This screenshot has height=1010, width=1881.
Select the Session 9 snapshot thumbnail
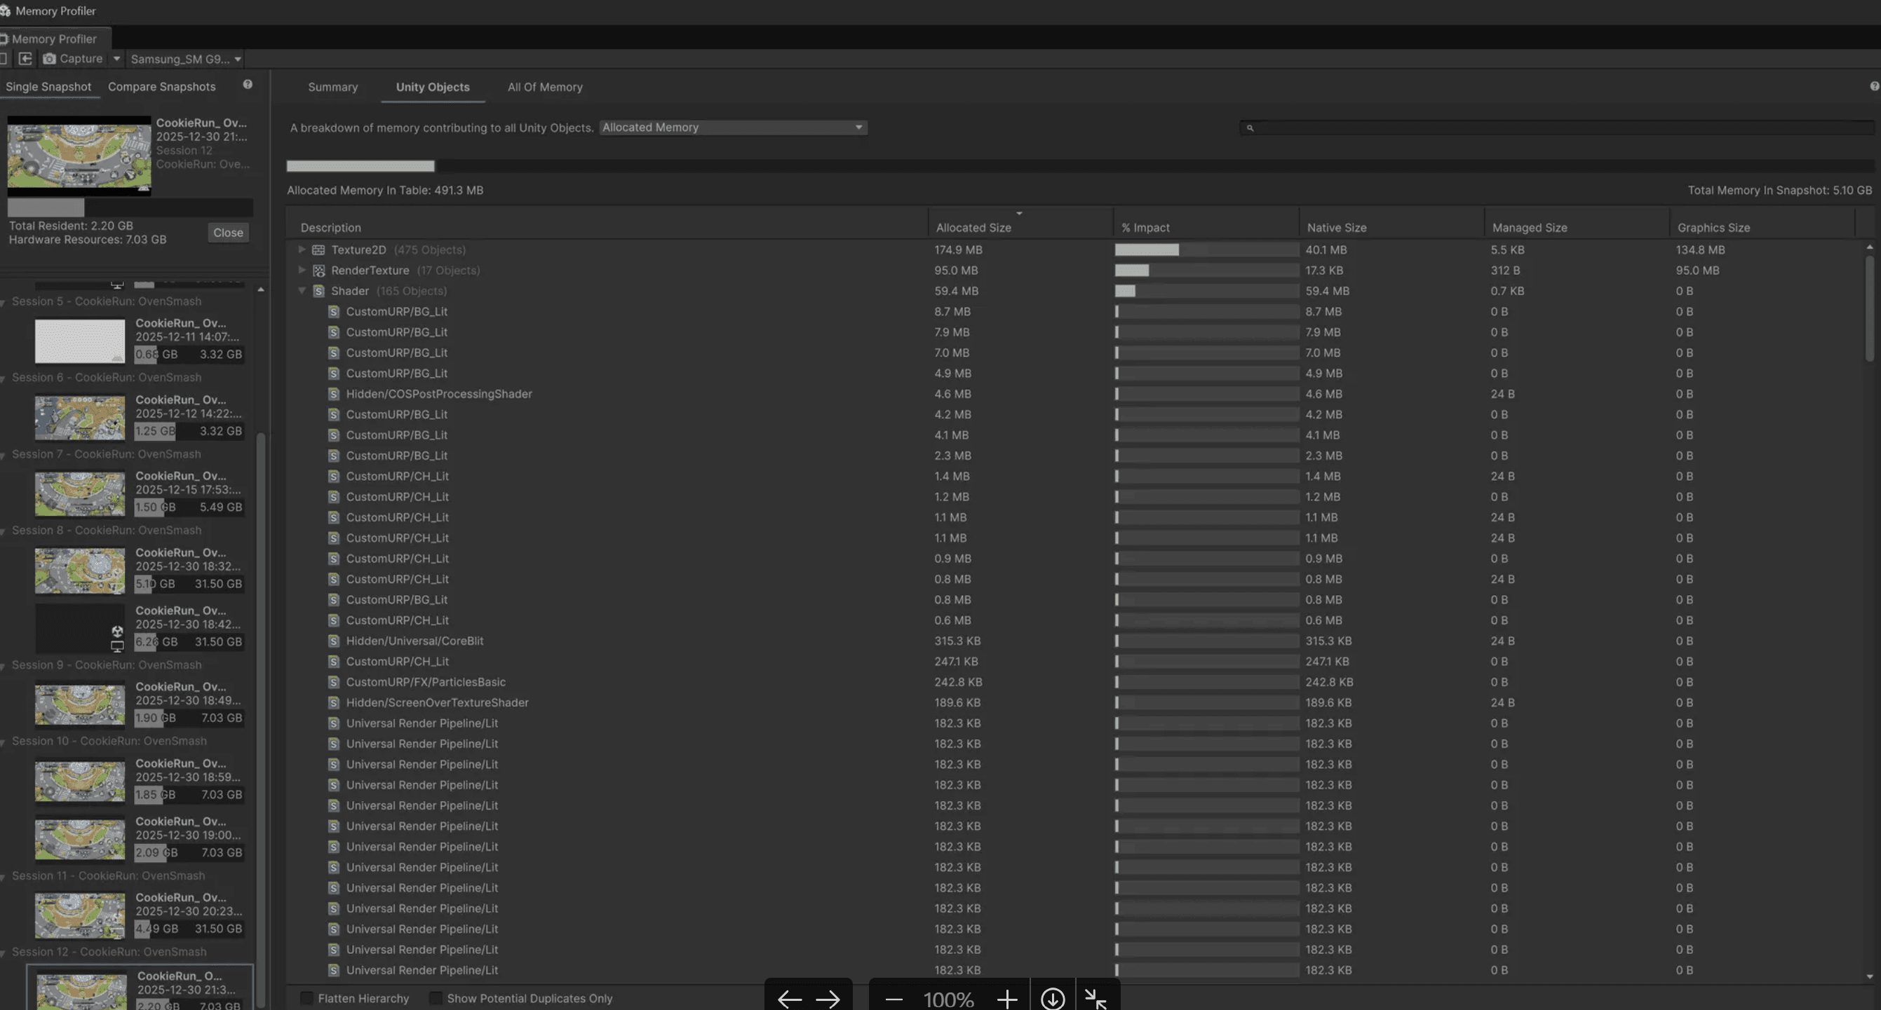point(79,704)
